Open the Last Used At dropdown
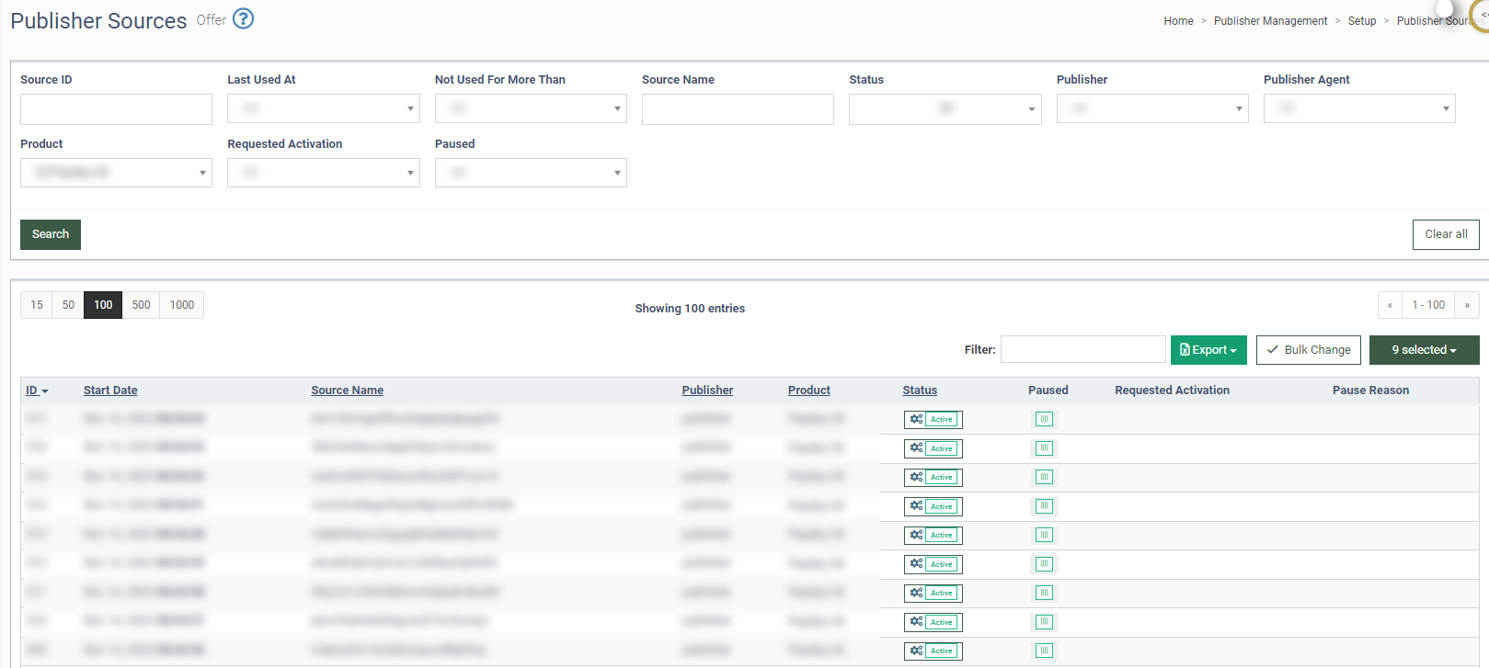Image resolution: width=1489 pixels, height=668 pixels. pos(324,108)
